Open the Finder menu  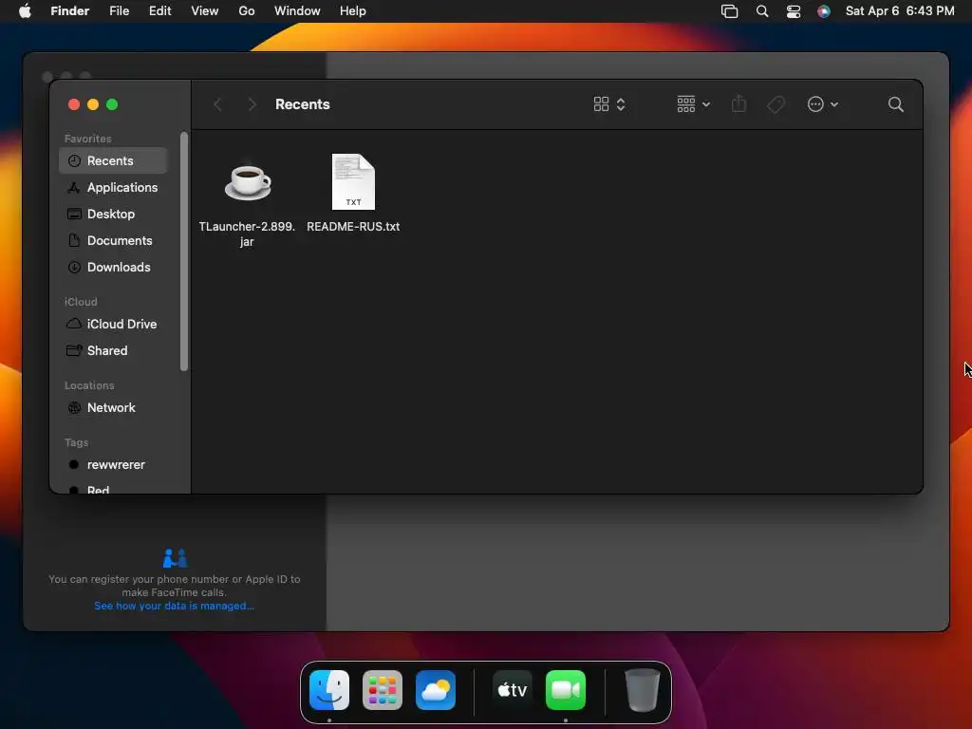(69, 11)
